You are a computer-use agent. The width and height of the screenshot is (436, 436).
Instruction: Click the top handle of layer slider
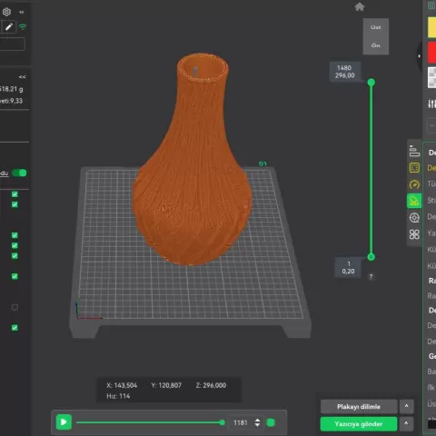(372, 82)
